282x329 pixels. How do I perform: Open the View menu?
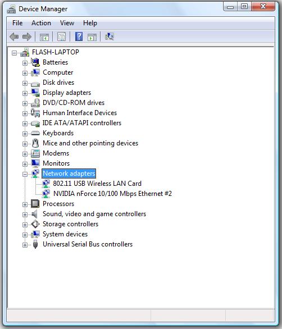67,23
